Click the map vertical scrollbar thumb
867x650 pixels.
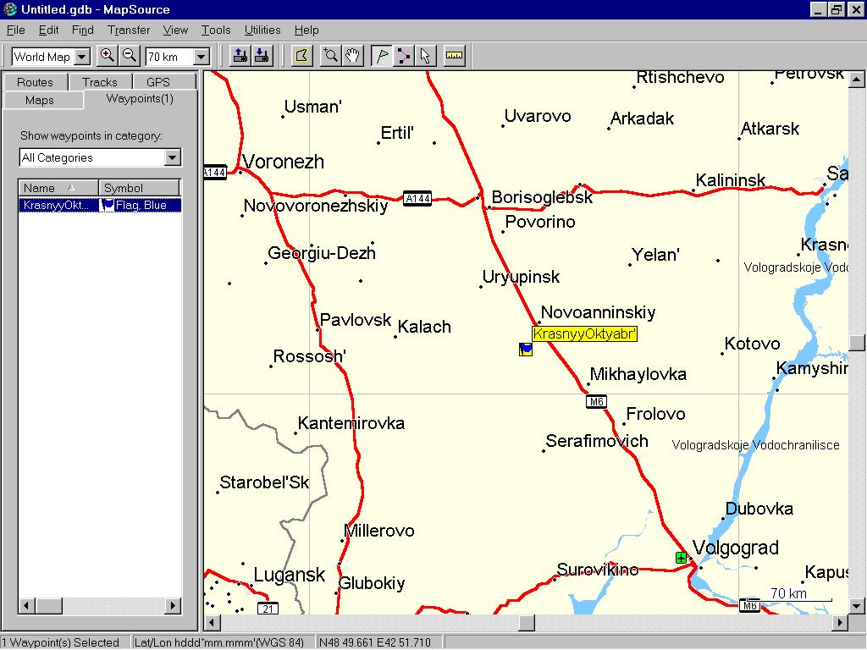click(x=857, y=343)
